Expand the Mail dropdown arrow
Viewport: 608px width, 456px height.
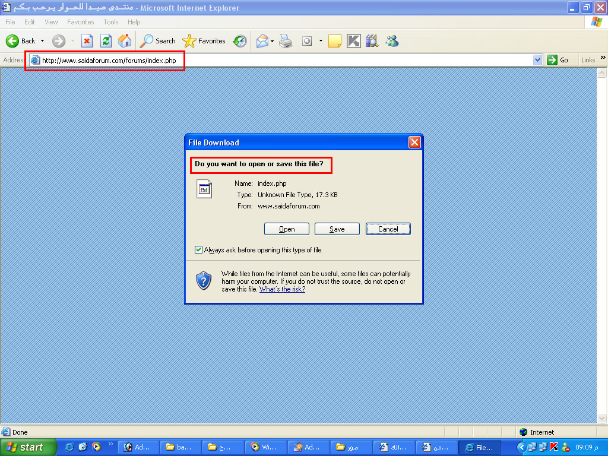click(x=272, y=41)
